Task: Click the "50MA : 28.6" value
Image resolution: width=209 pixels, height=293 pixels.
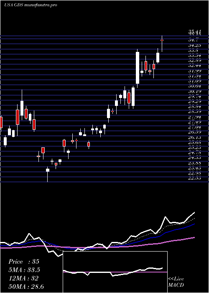Action: point(26,286)
